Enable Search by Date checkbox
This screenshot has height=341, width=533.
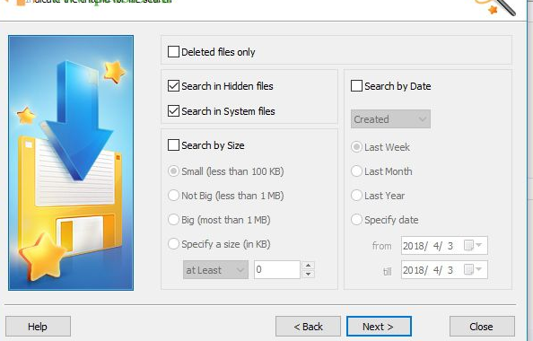click(356, 86)
